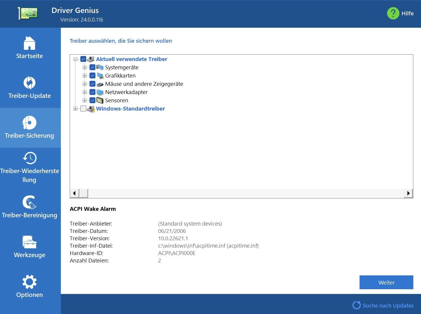Open the Startseite home icon
421x314 pixels.
pos(29,44)
